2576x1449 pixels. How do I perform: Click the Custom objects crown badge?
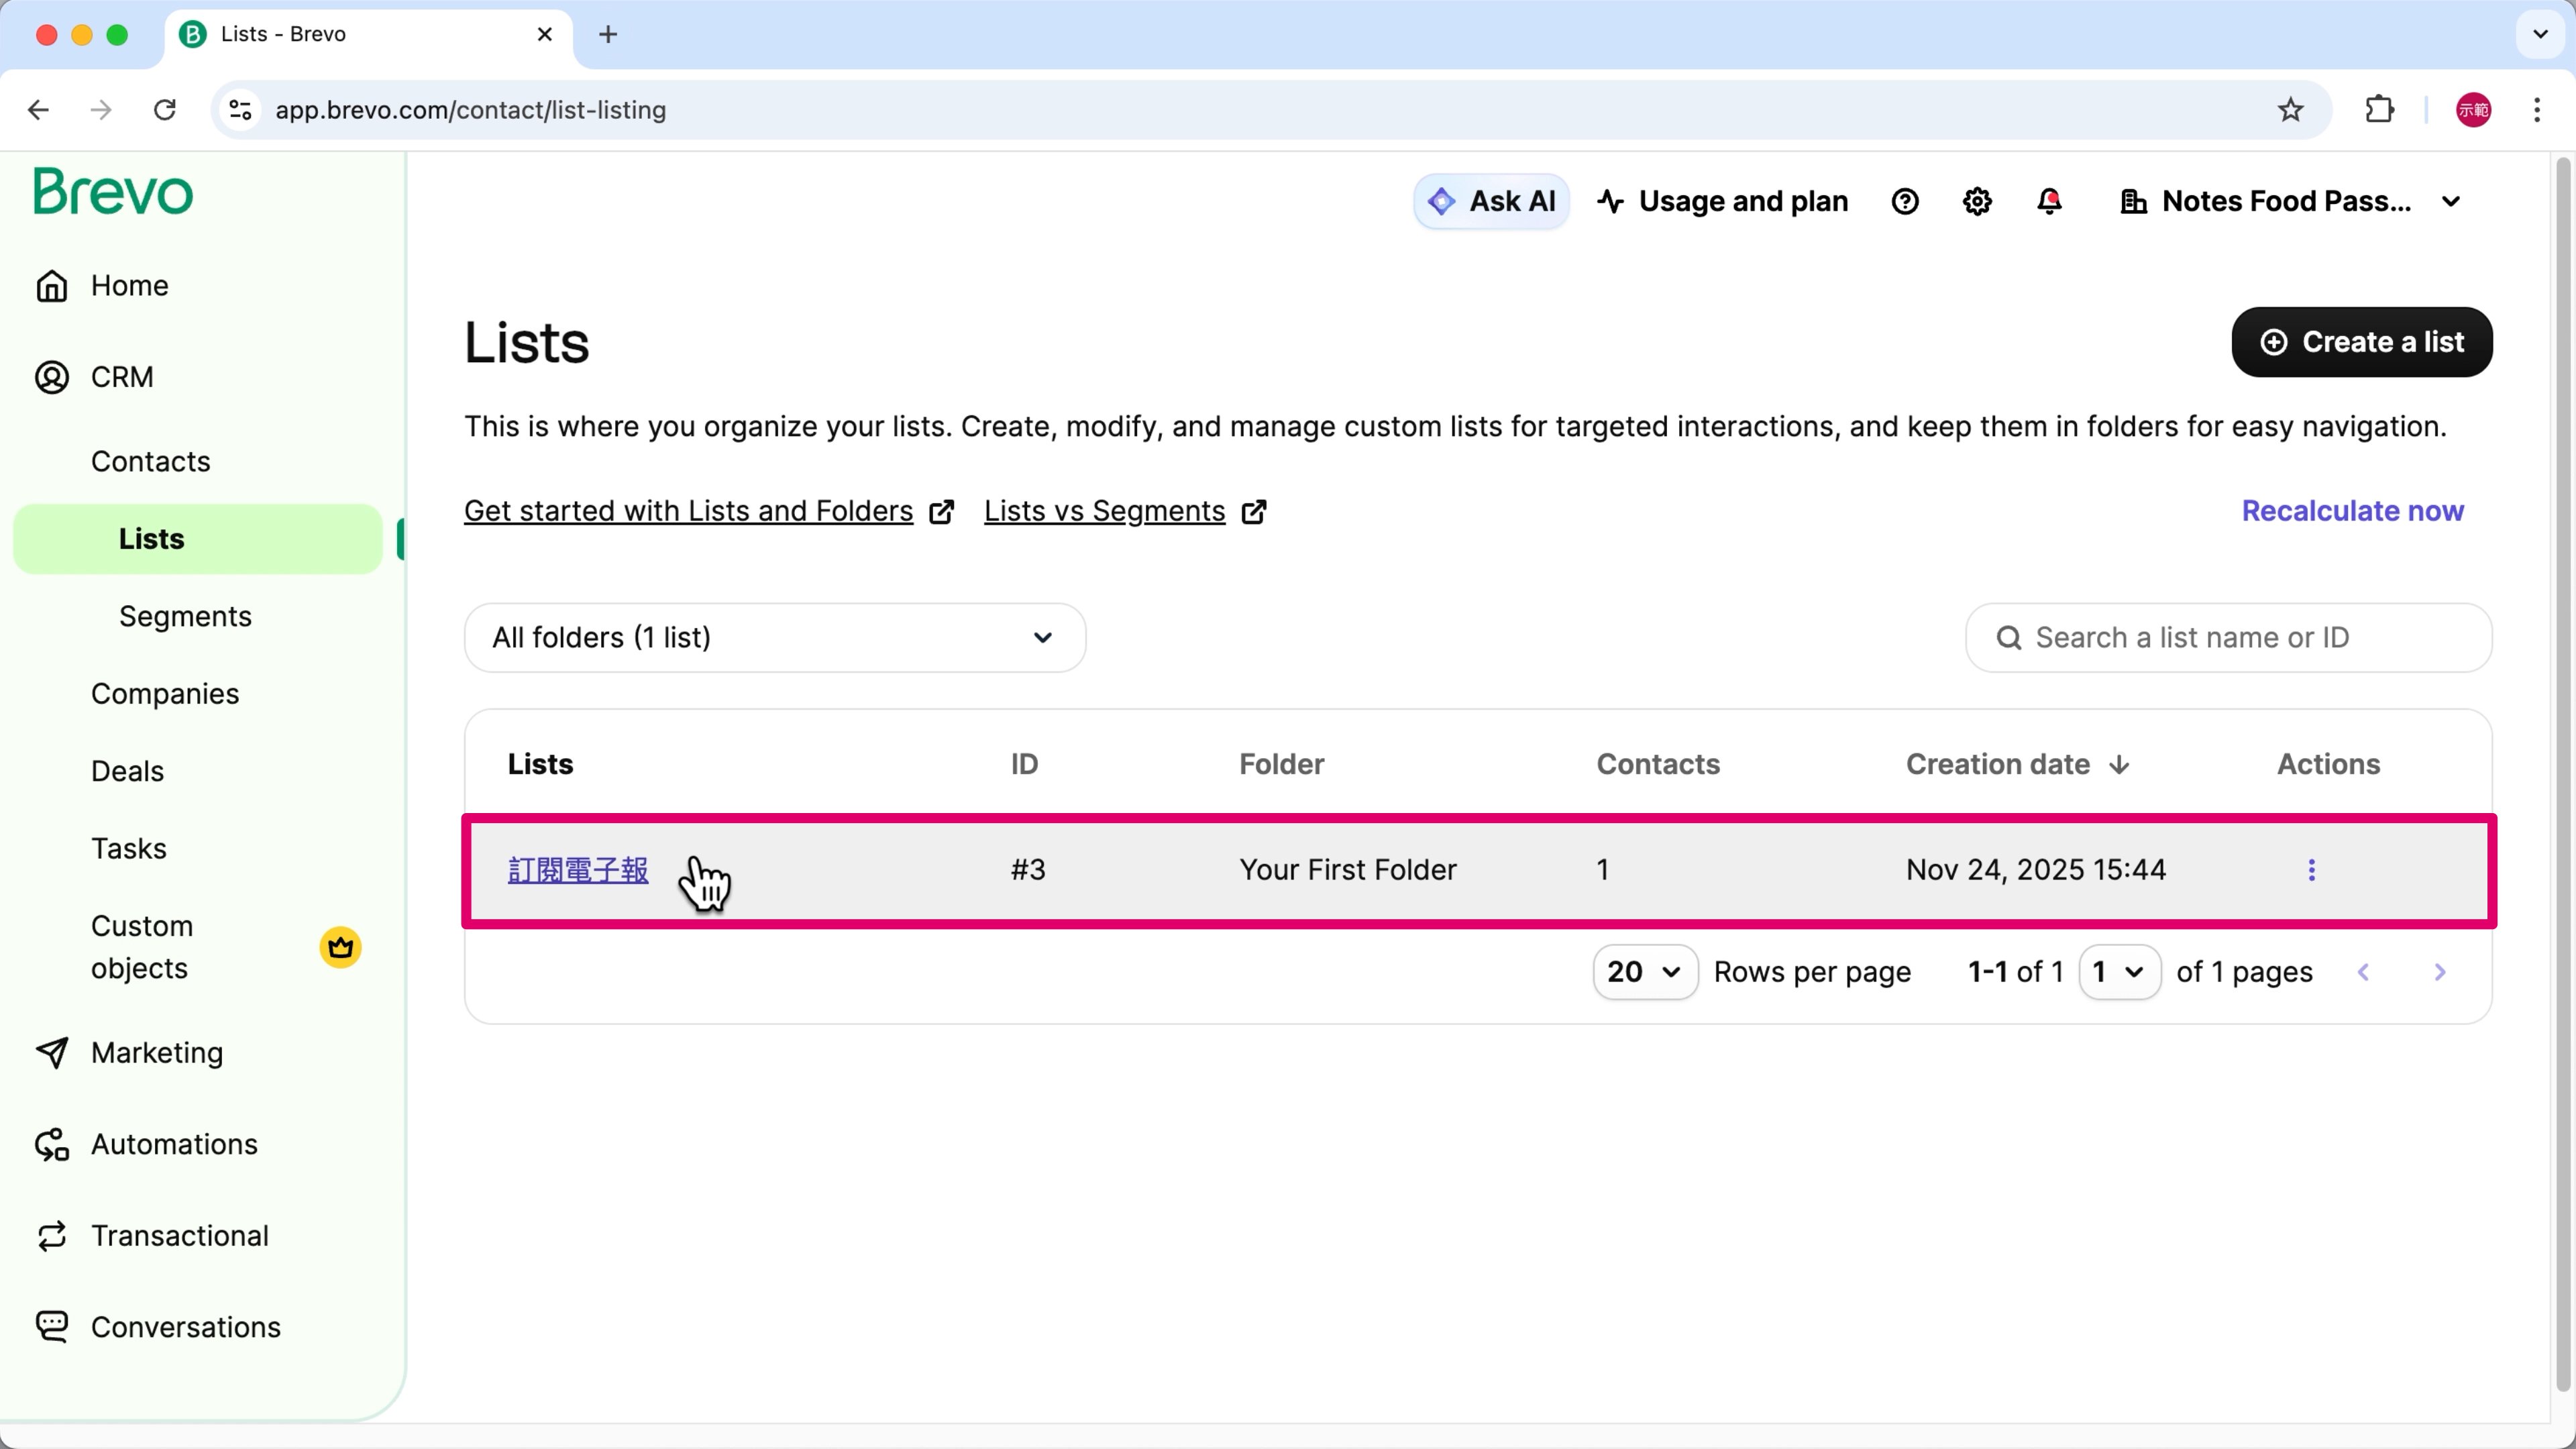click(x=340, y=947)
